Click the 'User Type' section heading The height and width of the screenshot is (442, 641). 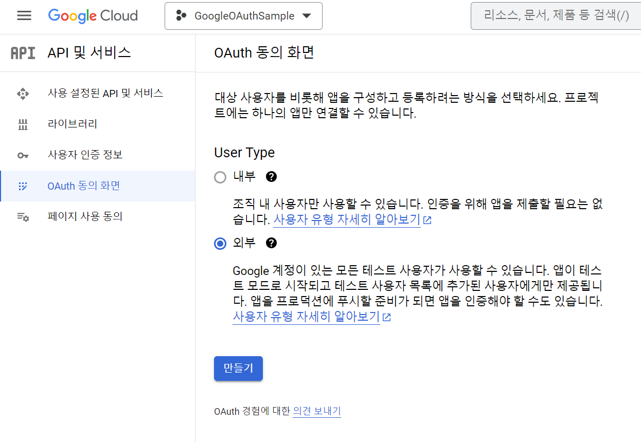point(244,153)
